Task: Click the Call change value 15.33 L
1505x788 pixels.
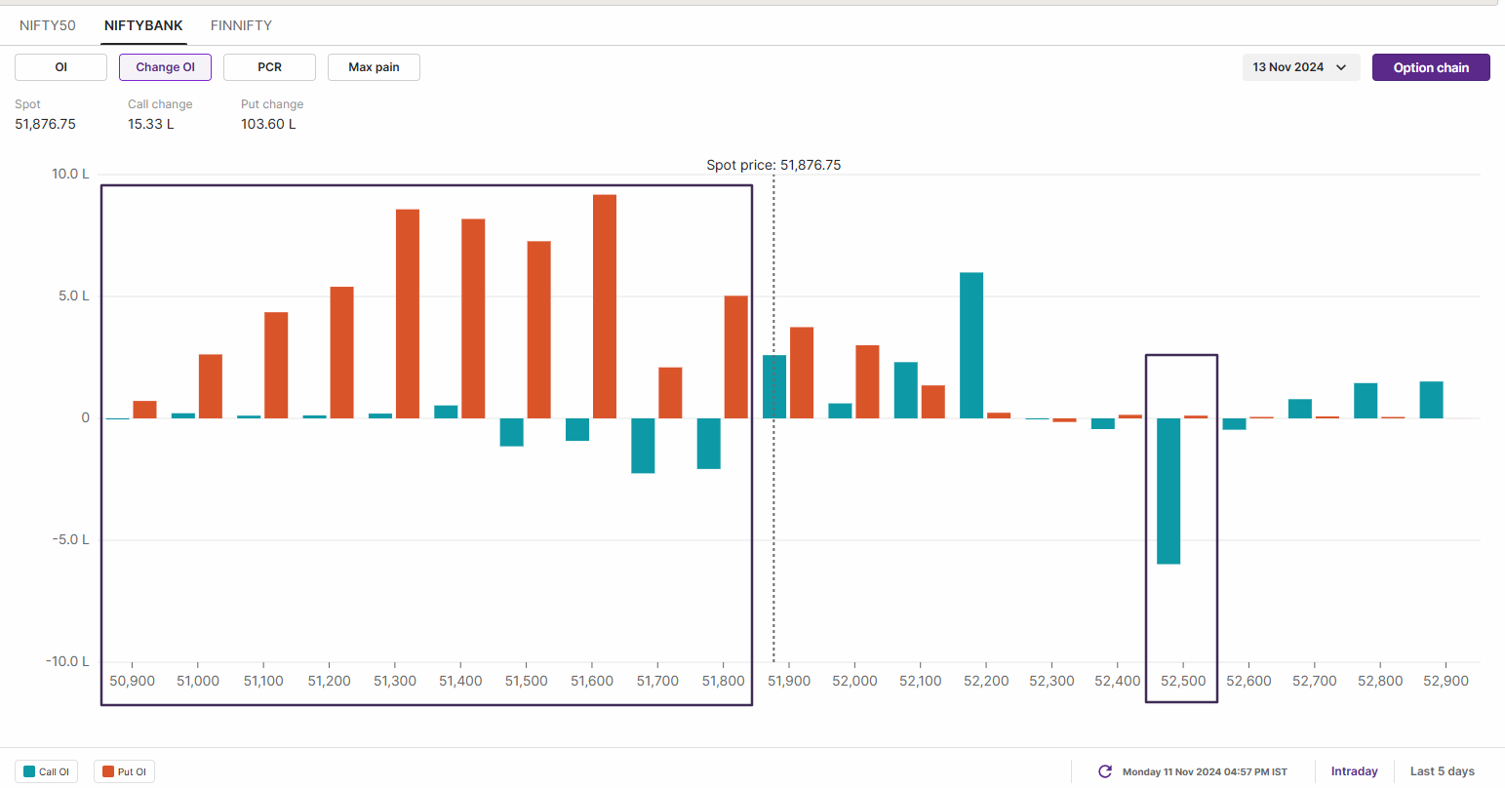Action: point(150,124)
